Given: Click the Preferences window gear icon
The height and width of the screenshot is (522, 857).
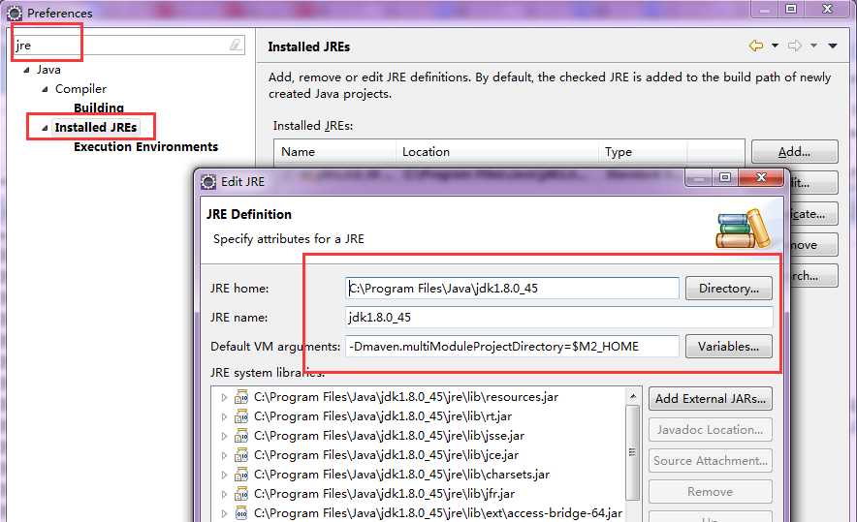Looking at the screenshot, I should pyautogui.click(x=15, y=13).
